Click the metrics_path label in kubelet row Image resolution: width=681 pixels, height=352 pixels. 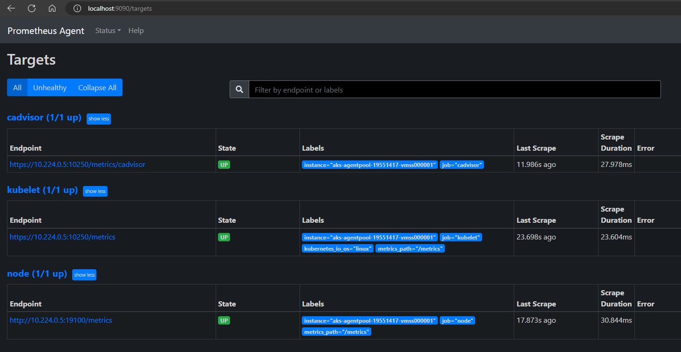(410, 248)
